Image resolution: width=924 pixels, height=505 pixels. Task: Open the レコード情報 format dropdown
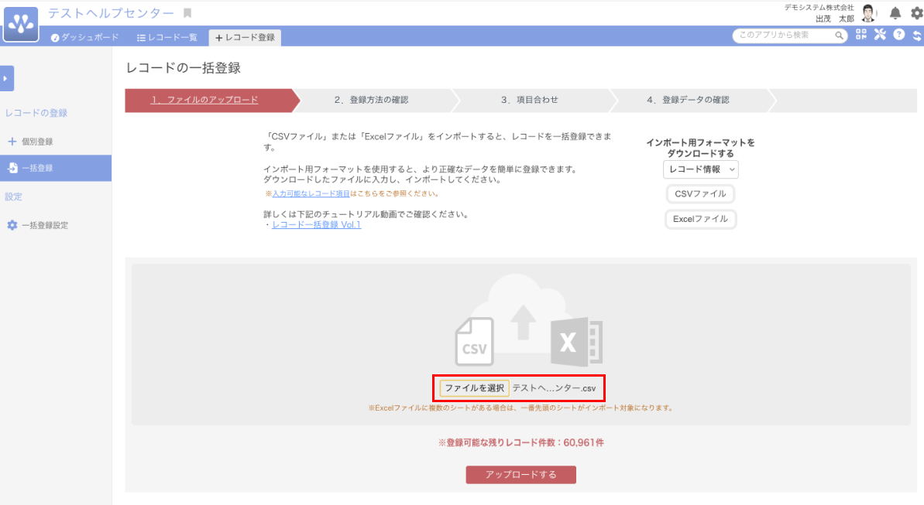(700, 169)
